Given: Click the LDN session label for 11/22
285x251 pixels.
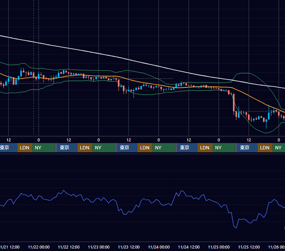Looking at the screenshot, I should click(x=85, y=148).
